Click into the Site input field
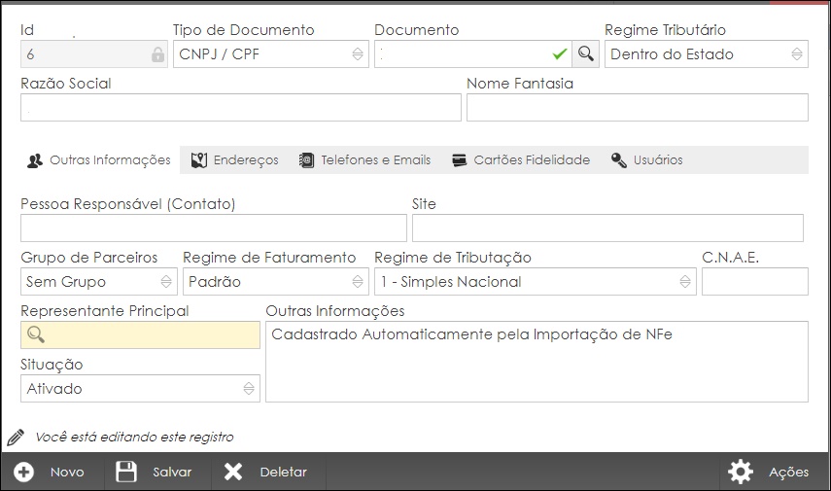 click(x=607, y=228)
